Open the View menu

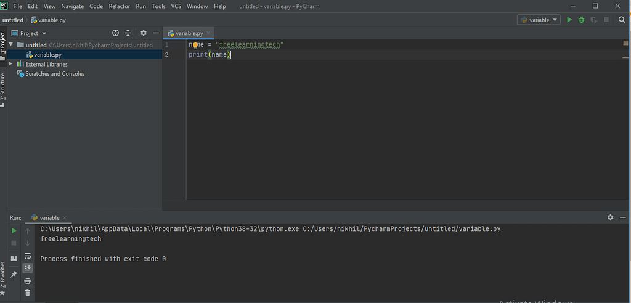pyautogui.click(x=49, y=6)
